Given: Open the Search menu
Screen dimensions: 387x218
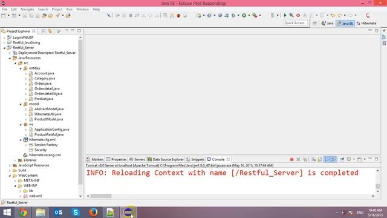Looking at the screenshot, I should point(43,9).
